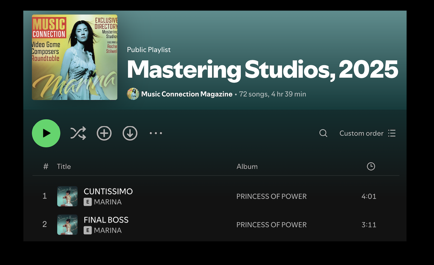
Task: Download the playlist with the arrow icon
Action: pyautogui.click(x=130, y=133)
